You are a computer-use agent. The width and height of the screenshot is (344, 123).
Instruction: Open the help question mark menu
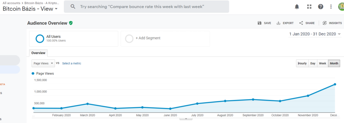(x=320, y=7)
